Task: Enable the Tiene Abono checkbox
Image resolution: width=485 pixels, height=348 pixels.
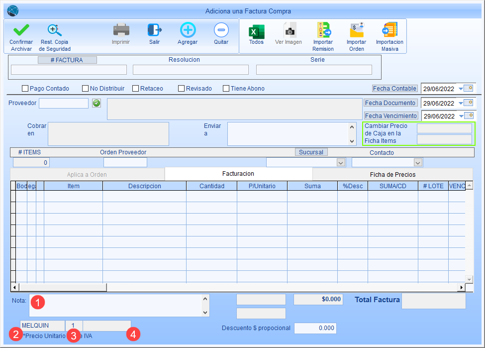Action: (x=226, y=89)
